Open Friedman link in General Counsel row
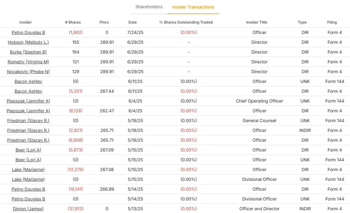Image resolution: width=350 pixels, height=213 pixels. click(x=28, y=121)
